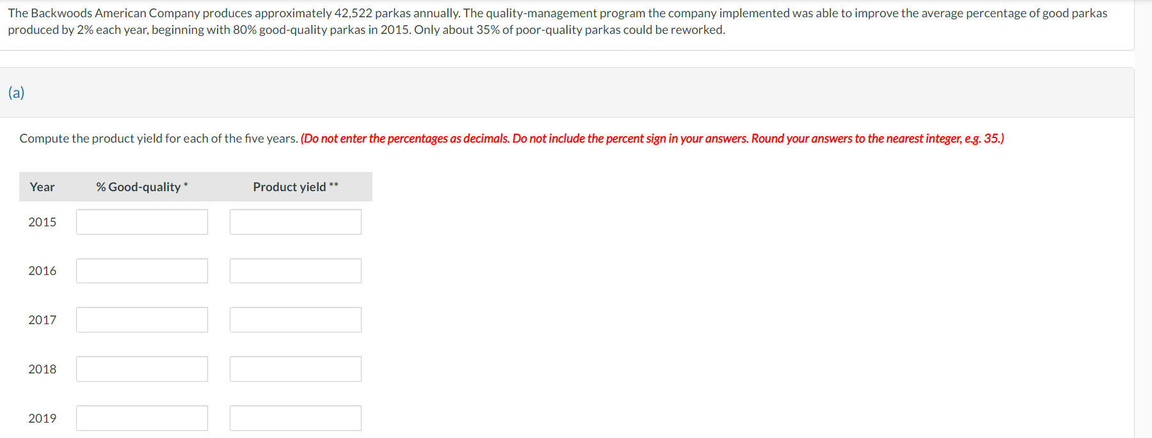The height and width of the screenshot is (438, 1152).
Task: Activate the 2018 % Good-quality text box
Action: (x=142, y=369)
